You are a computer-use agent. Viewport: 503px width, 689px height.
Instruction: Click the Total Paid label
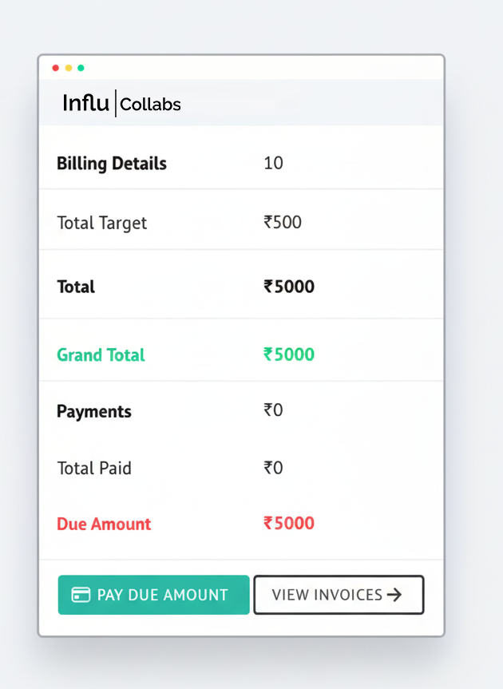pyautogui.click(x=94, y=468)
